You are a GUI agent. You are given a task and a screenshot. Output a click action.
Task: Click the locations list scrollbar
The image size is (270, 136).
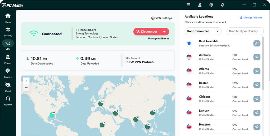(263, 63)
